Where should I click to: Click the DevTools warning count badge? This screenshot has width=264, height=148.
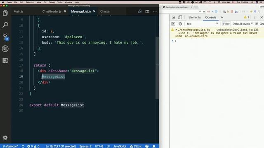click(247, 17)
